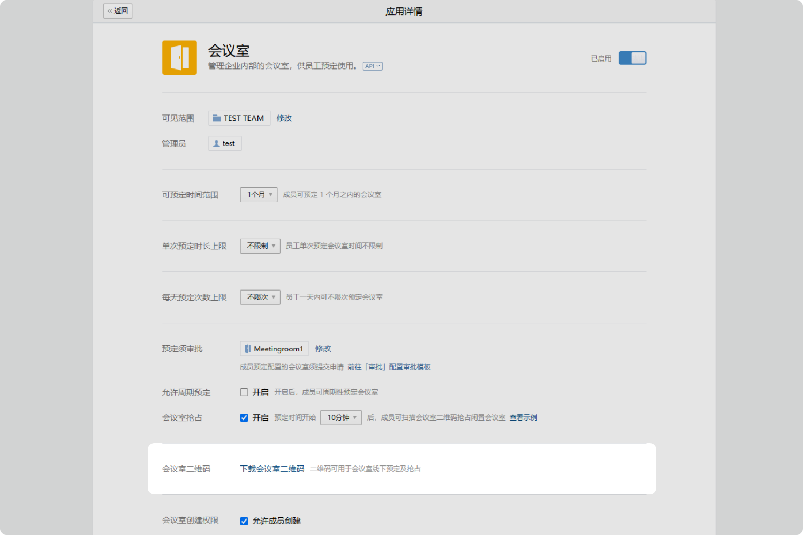Screen dimensions: 803x535
Task: Click 修改 next to TEST TEAM
Action: 284,118
